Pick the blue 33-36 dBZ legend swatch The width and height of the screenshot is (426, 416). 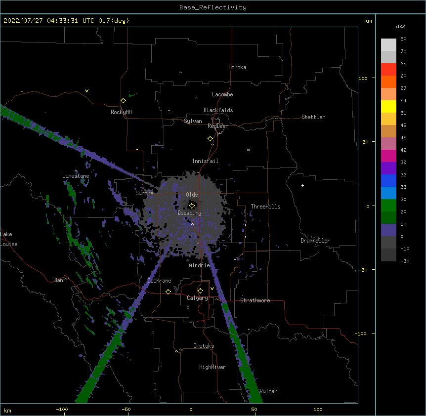(x=388, y=180)
